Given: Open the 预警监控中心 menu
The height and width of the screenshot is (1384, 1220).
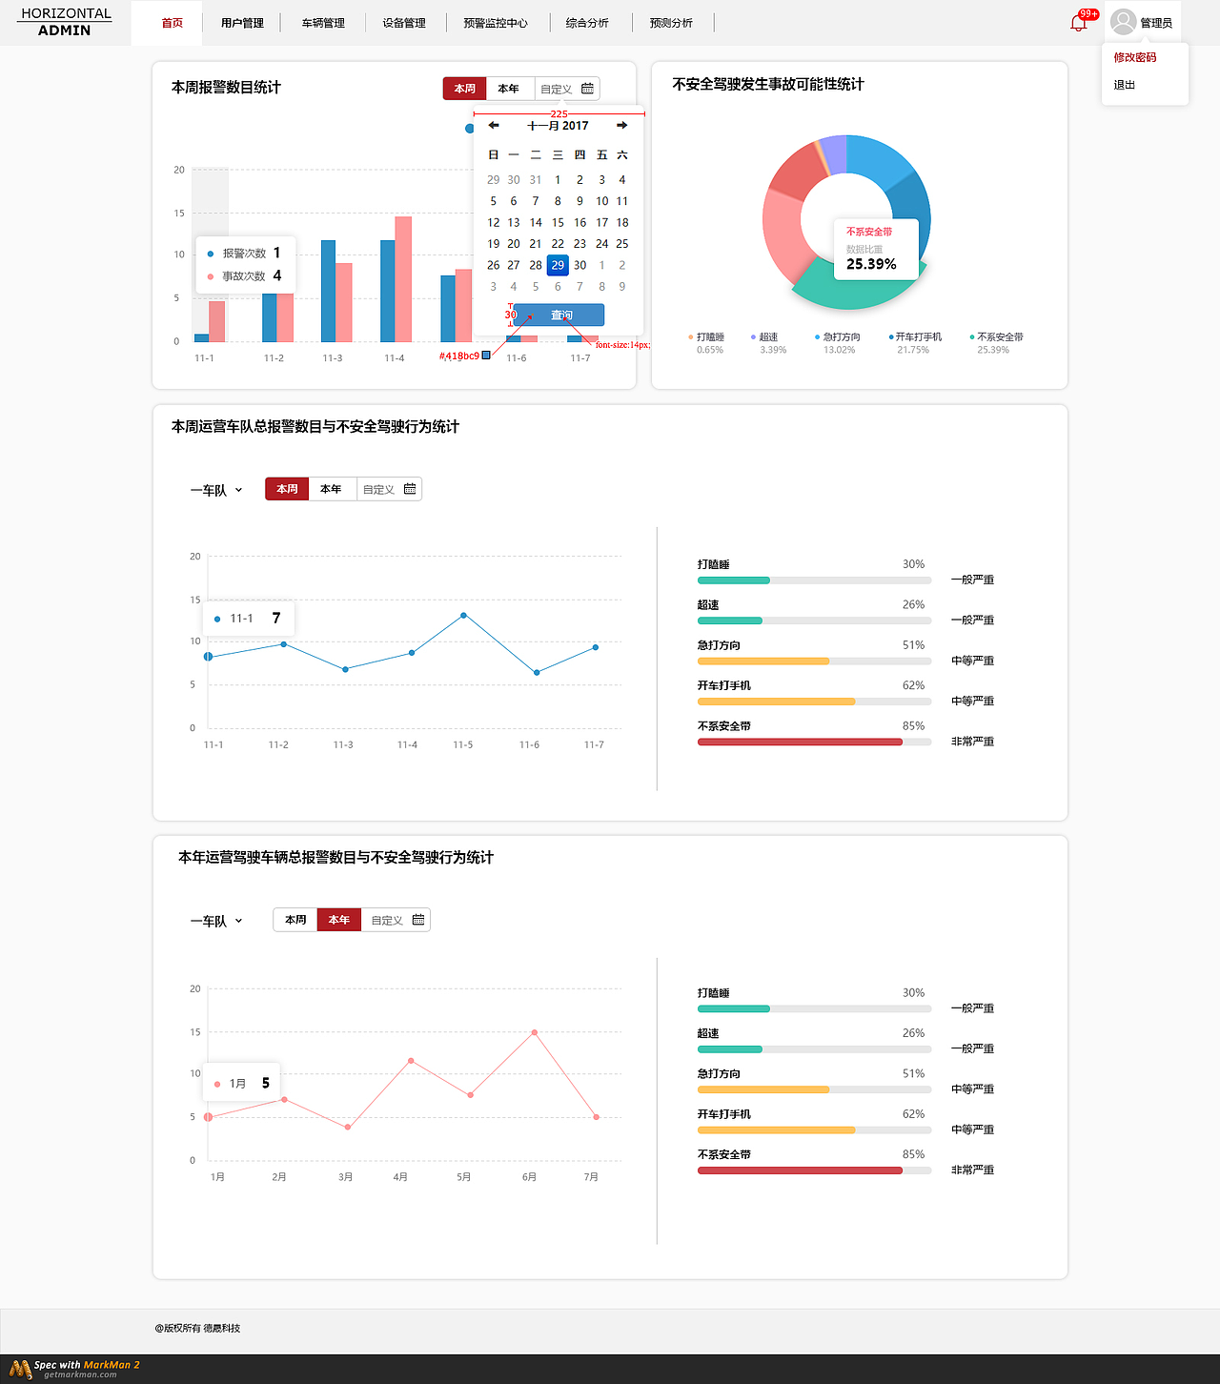Looking at the screenshot, I should pyautogui.click(x=496, y=23).
